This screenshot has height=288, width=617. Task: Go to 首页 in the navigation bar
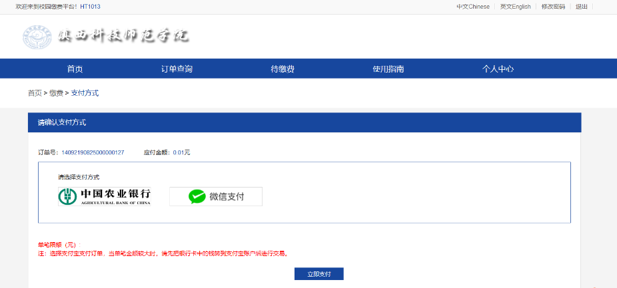pos(75,69)
